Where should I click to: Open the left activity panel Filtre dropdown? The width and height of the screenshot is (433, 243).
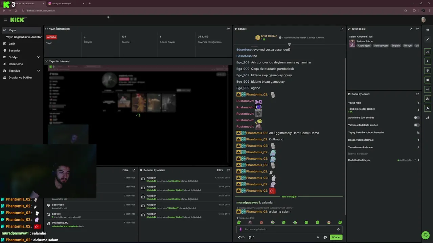point(125,170)
